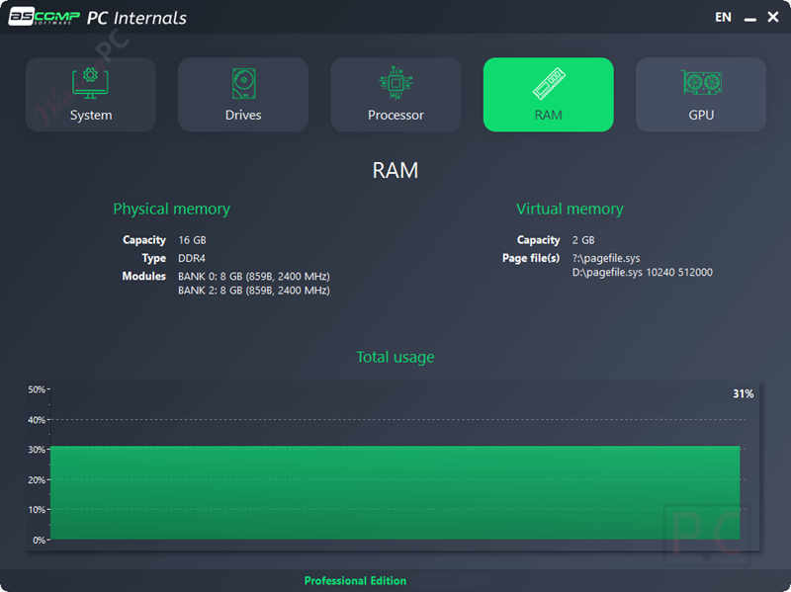
Task: Click the 16 GB capacity value
Action: [192, 240]
